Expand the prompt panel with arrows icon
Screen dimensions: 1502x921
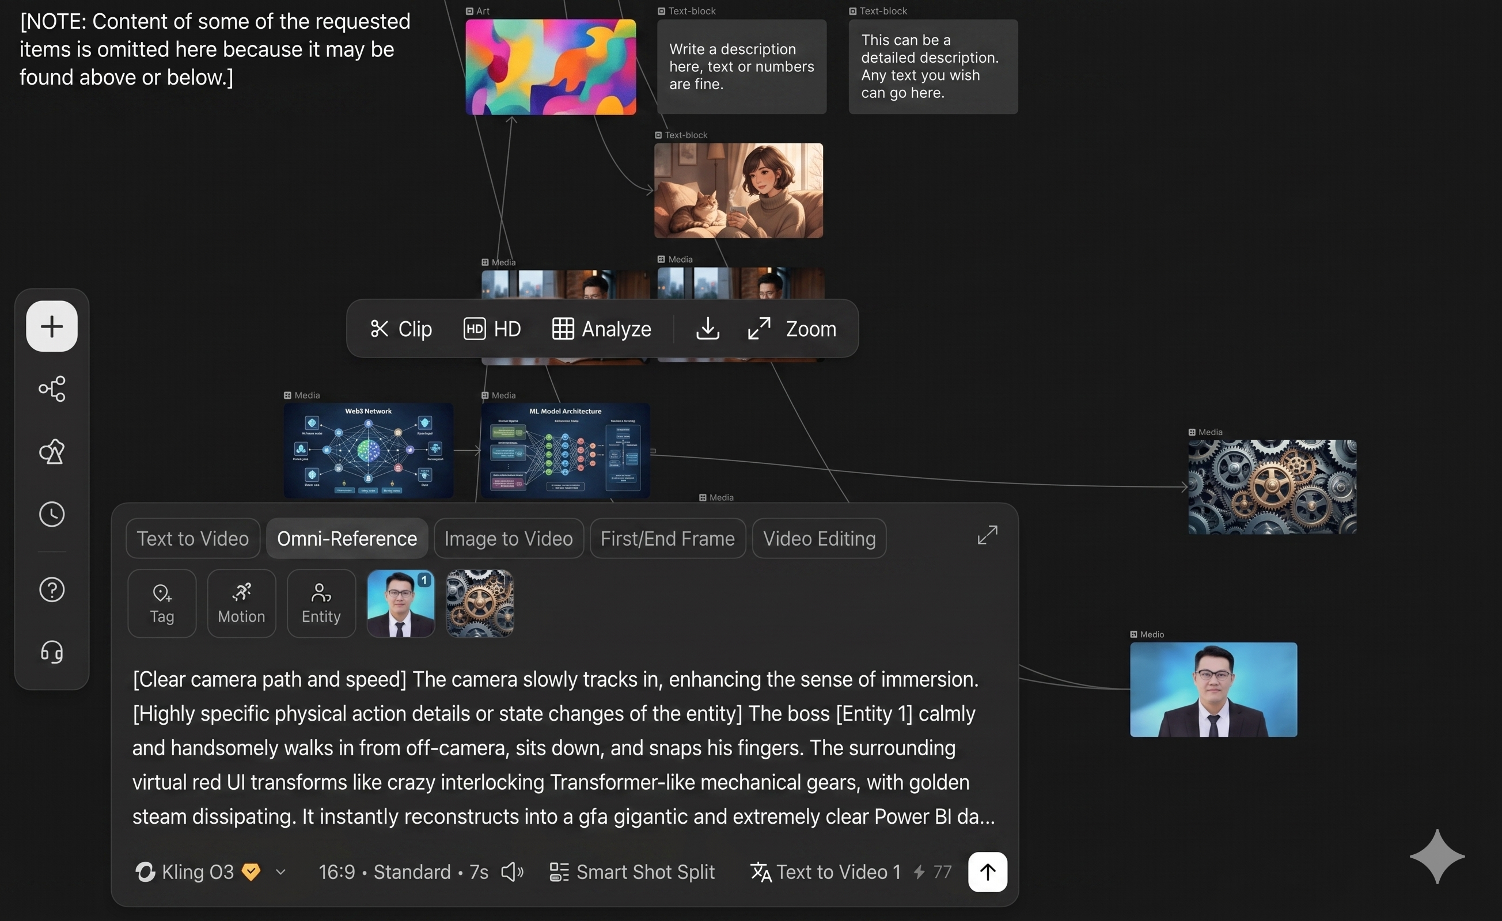point(988,535)
